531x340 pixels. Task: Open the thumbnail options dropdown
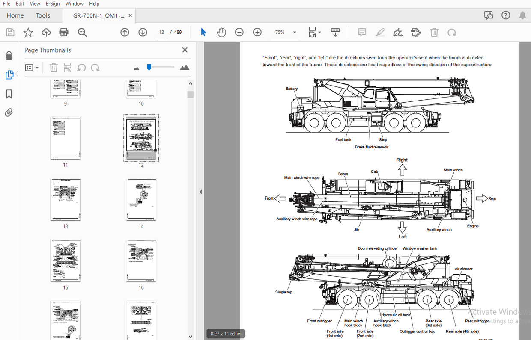[32, 67]
